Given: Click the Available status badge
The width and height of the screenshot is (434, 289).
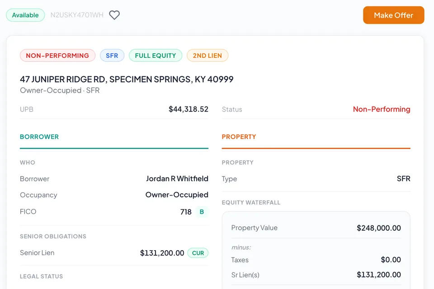Looking at the screenshot, I should click(25, 15).
